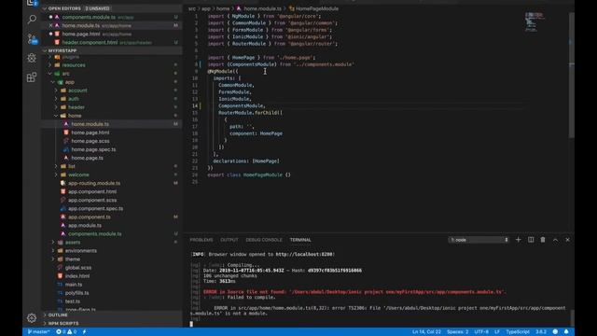This screenshot has height=336, width=597.
Task: Open home.page.scss in the file tree
Action: pos(90,141)
